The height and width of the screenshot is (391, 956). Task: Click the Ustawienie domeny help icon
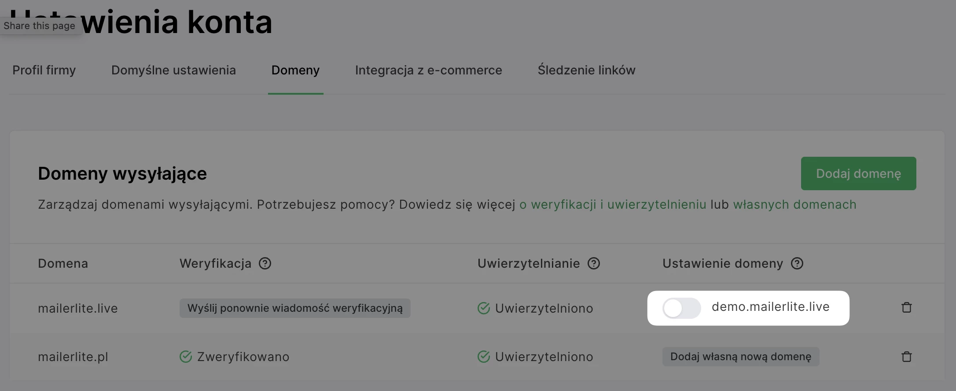(x=797, y=263)
